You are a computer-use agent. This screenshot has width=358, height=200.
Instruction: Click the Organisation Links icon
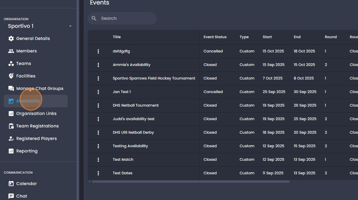[x=11, y=114]
